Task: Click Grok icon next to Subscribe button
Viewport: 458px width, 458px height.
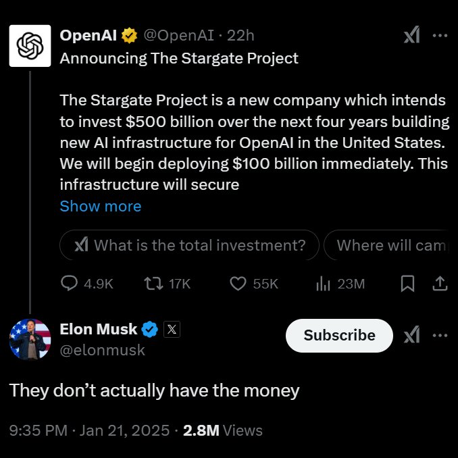Action: 411,336
